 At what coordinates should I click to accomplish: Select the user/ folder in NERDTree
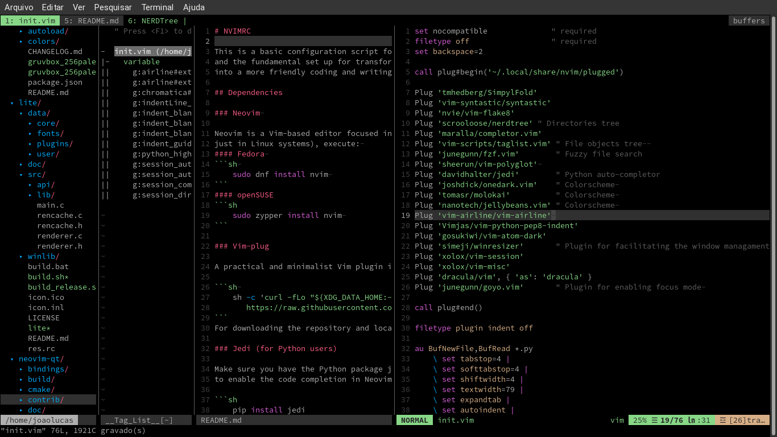[x=48, y=154]
